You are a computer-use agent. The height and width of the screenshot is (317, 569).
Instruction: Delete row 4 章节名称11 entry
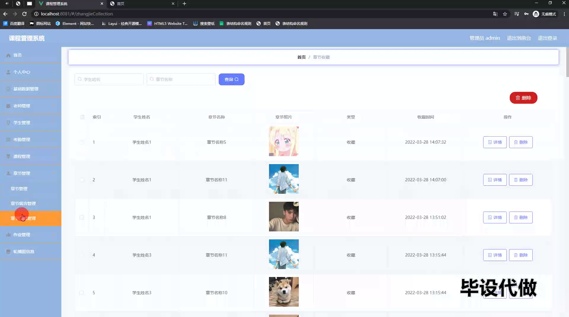[x=521, y=255]
